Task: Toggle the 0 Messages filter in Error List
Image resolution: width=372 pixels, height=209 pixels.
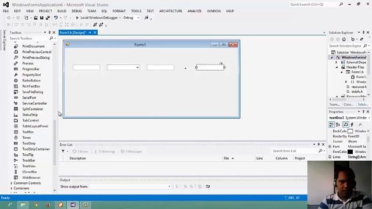Action: (131, 152)
